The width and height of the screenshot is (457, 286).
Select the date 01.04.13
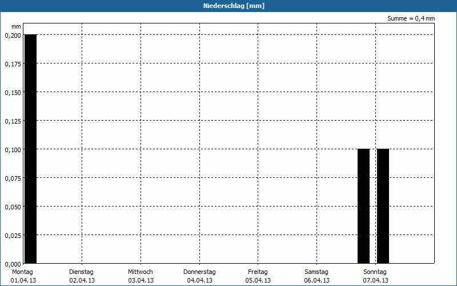click(x=23, y=280)
